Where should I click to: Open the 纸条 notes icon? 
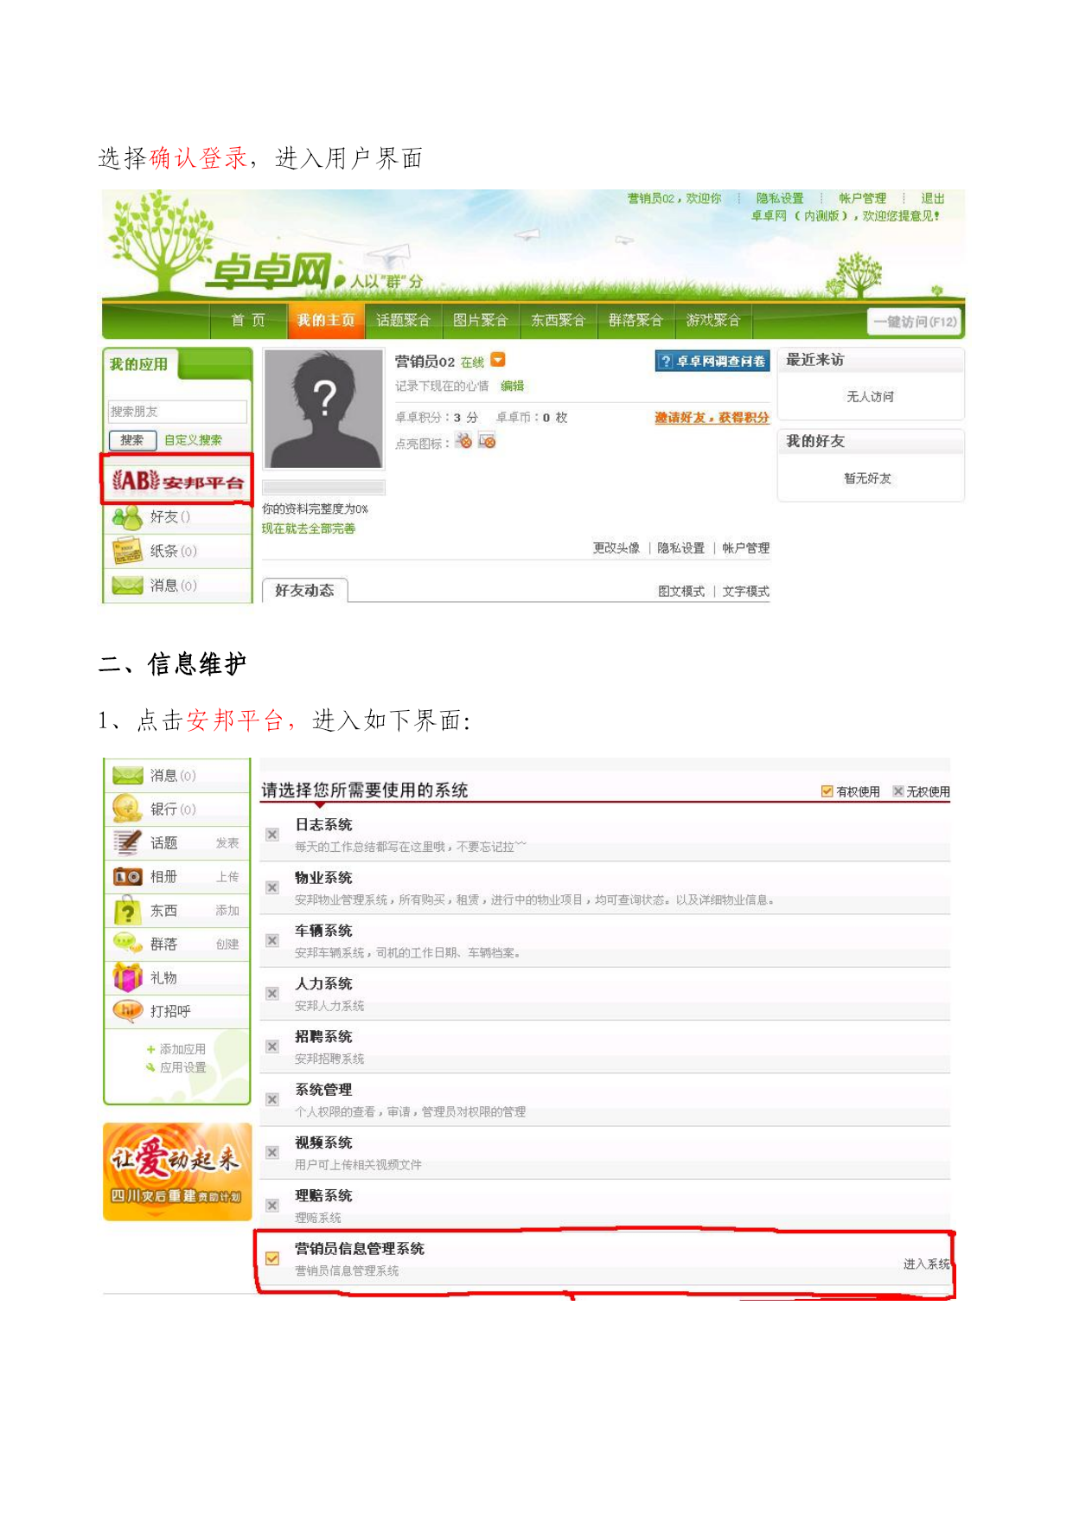click(x=127, y=551)
